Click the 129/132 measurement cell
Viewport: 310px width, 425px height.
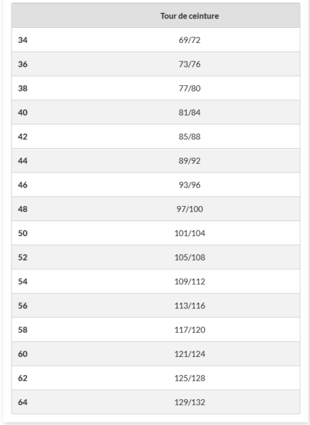[190, 402]
